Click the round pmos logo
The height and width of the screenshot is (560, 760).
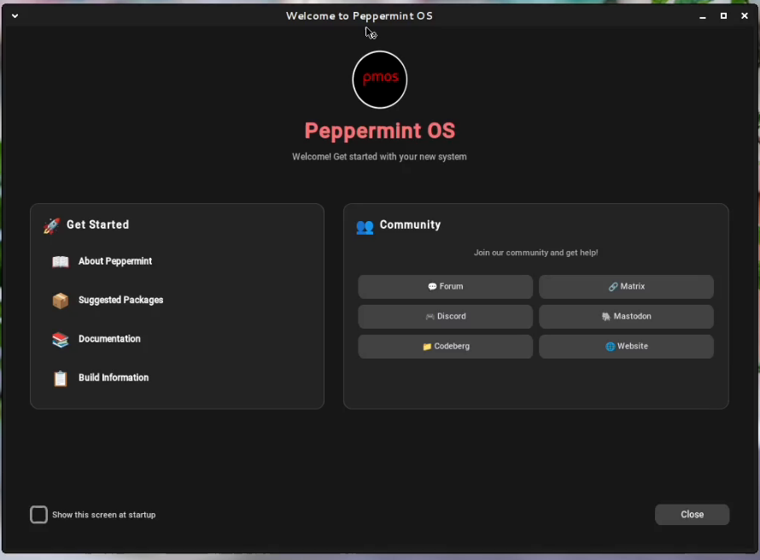(380, 79)
